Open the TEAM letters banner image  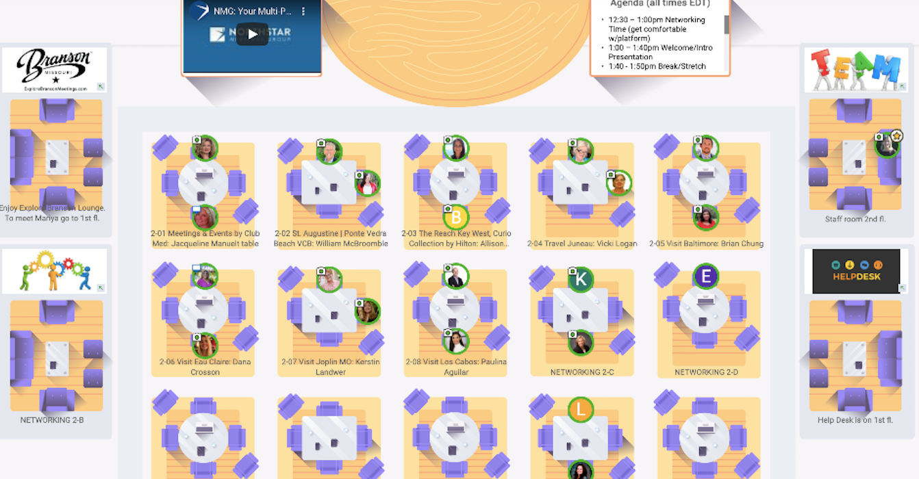click(856, 69)
